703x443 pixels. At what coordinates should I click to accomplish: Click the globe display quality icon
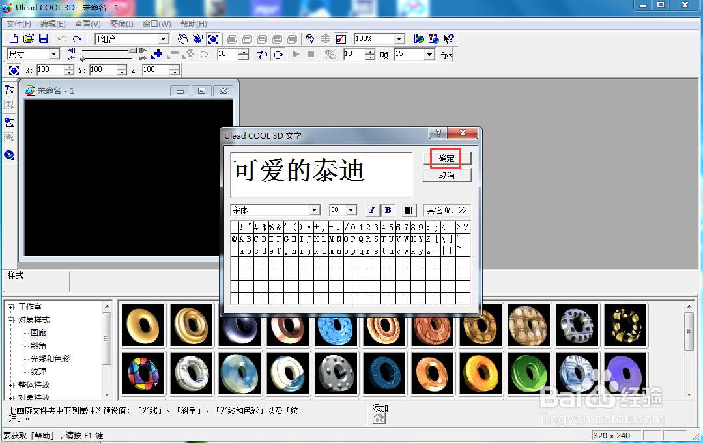[326, 39]
